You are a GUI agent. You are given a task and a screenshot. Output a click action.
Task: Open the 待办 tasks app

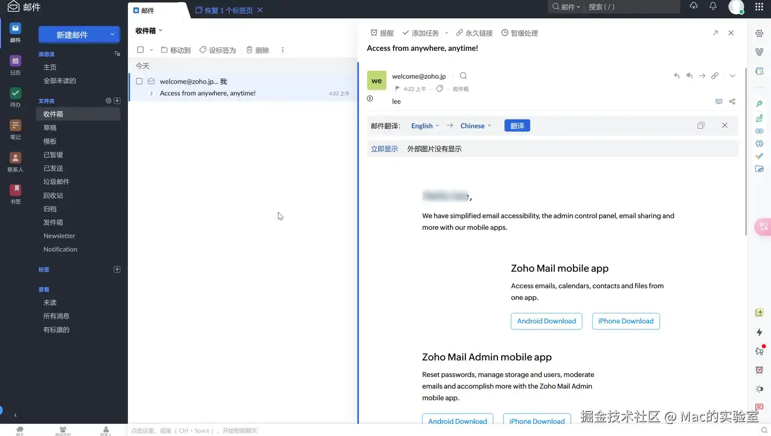[x=16, y=97]
